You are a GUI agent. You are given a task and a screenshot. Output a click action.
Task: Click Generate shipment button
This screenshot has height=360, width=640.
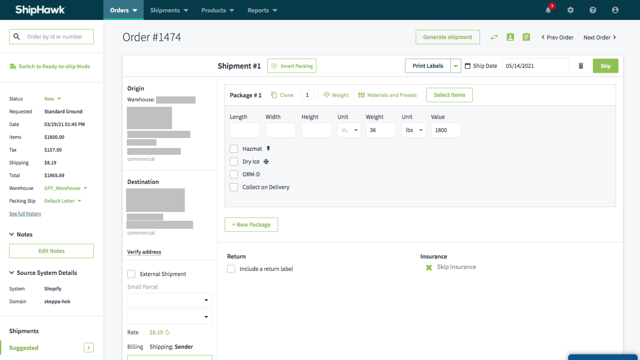(x=448, y=37)
